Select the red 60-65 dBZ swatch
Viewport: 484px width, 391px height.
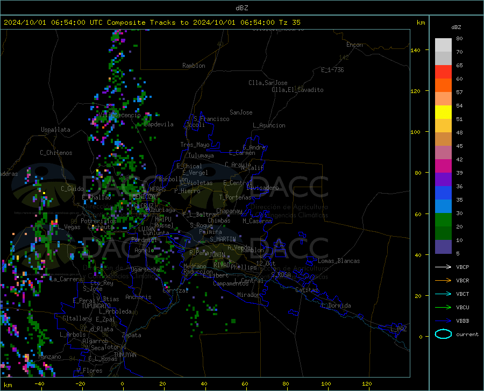[x=443, y=72]
